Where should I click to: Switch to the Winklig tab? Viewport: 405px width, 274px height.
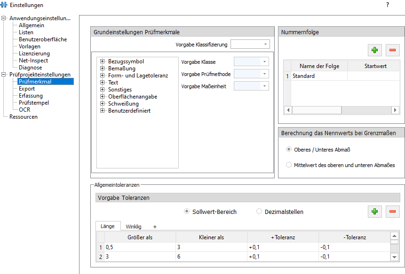click(x=133, y=227)
